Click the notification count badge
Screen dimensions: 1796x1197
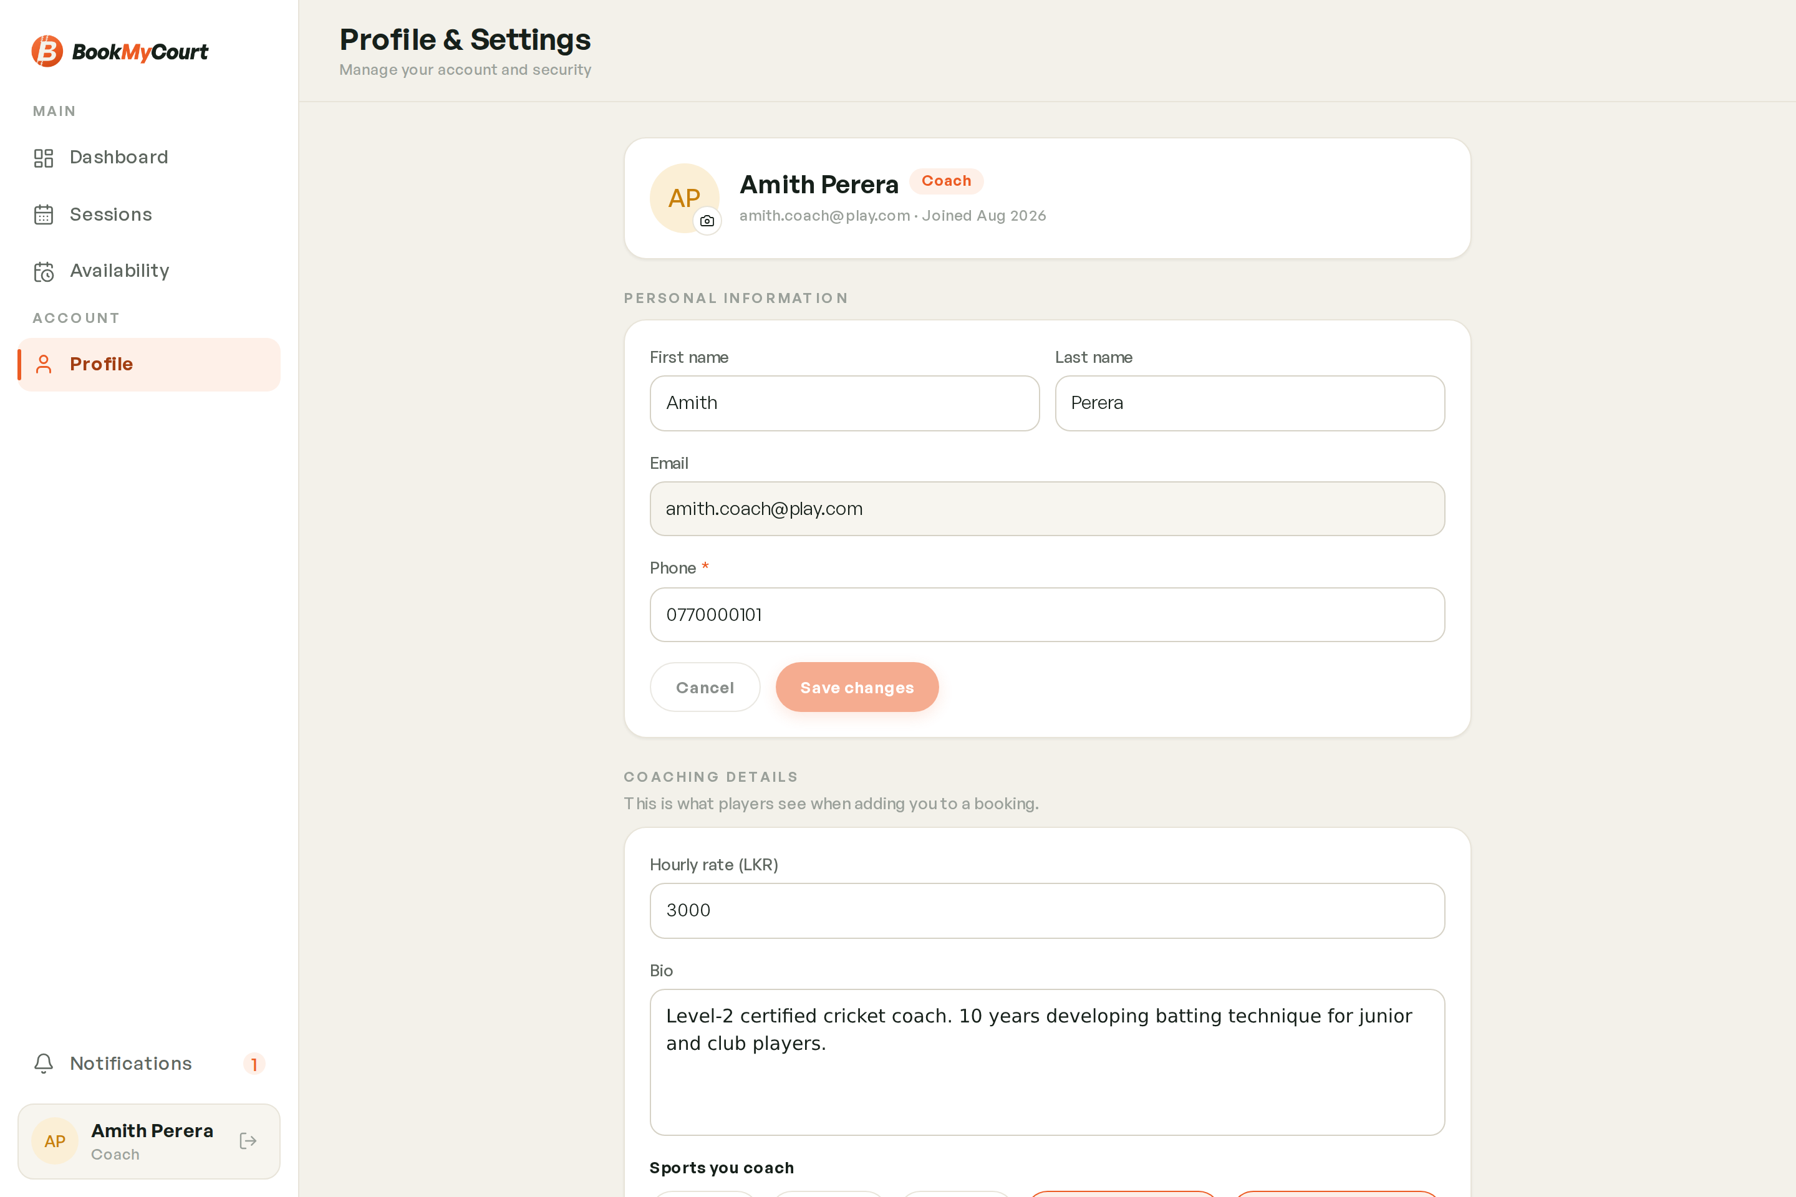(254, 1064)
